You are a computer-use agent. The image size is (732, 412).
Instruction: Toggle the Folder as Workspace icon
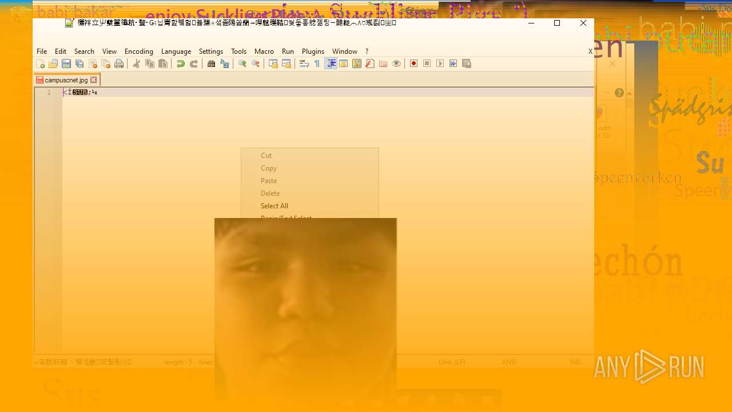pos(383,64)
